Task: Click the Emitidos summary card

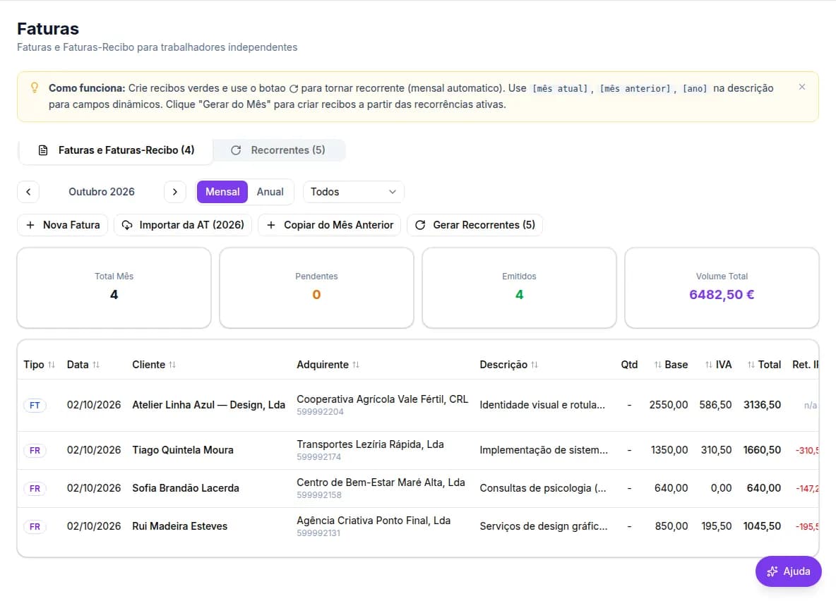Action: (x=519, y=288)
